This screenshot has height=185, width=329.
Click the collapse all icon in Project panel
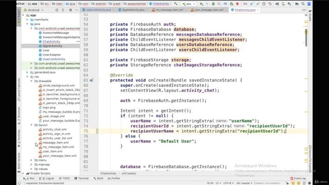(63, 10)
